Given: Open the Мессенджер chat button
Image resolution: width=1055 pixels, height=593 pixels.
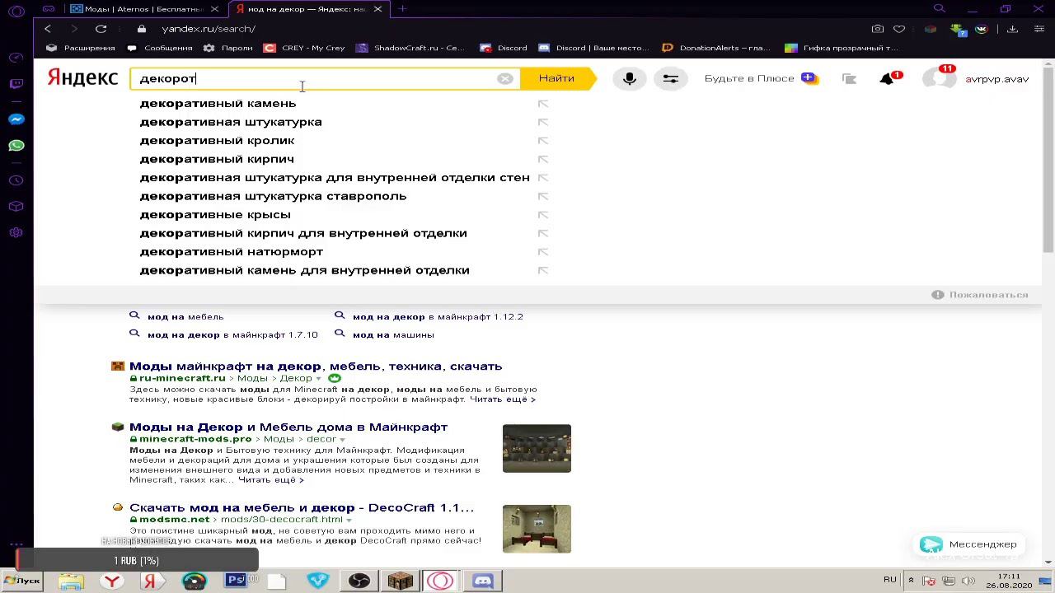Looking at the screenshot, I should pyautogui.click(x=968, y=544).
